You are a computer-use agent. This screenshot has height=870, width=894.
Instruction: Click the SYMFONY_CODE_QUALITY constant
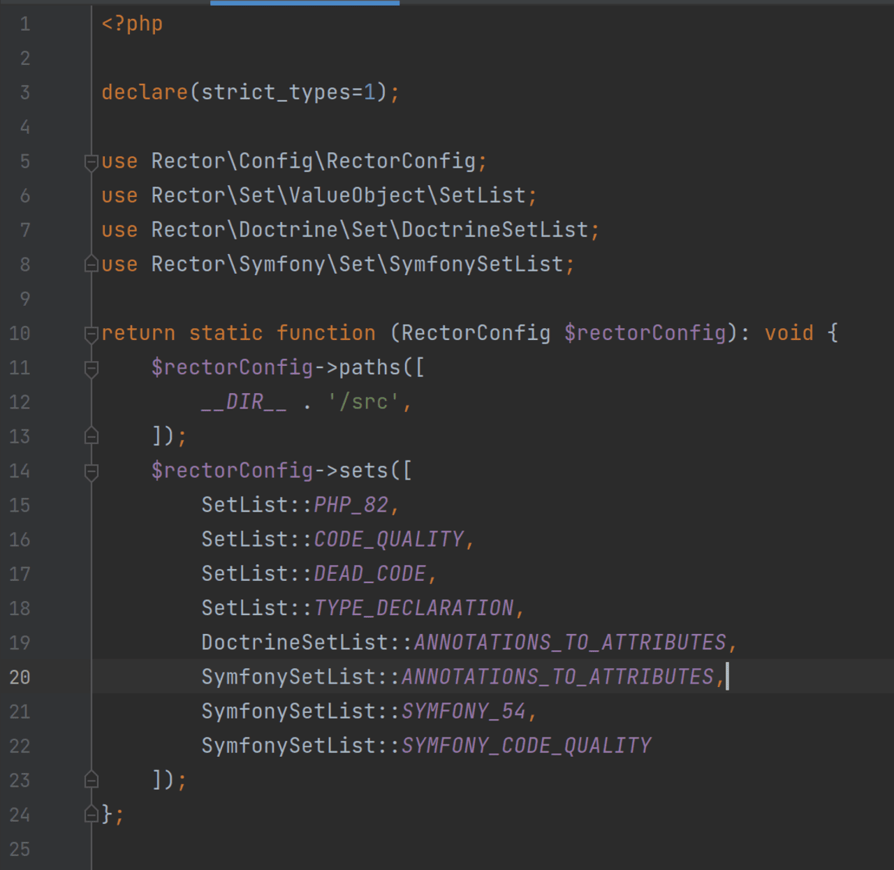click(x=526, y=746)
